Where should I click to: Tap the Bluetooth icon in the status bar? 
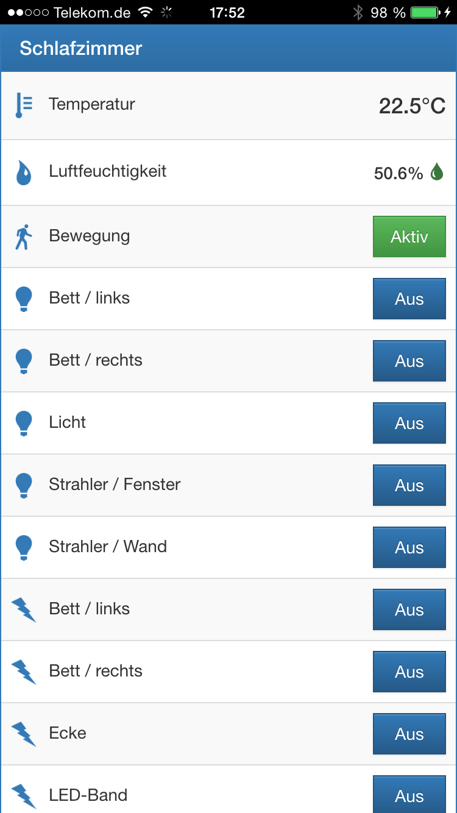(x=358, y=12)
